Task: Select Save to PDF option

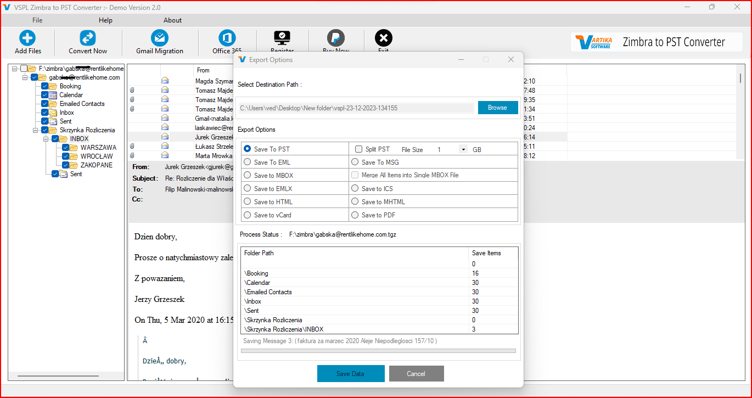Action: click(355, 215)
